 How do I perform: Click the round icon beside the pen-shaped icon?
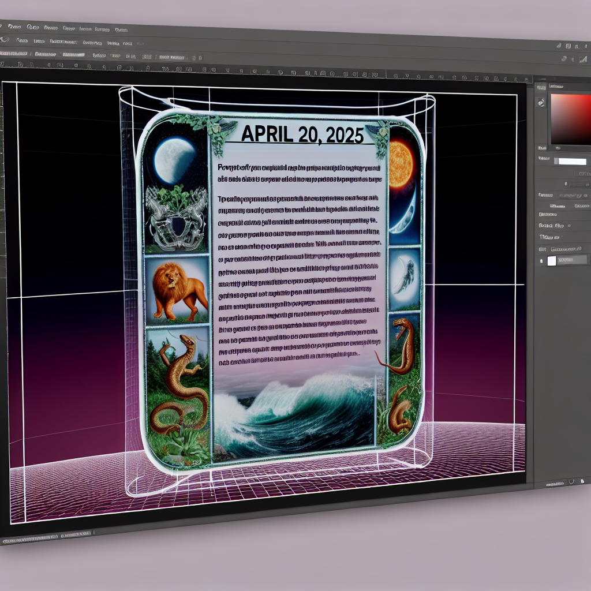coord(564,59)
